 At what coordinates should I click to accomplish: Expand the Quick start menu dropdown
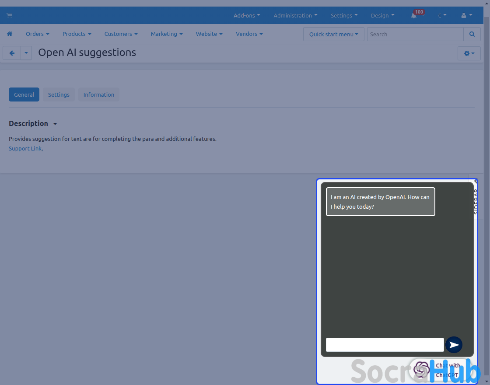click(333, 34)
